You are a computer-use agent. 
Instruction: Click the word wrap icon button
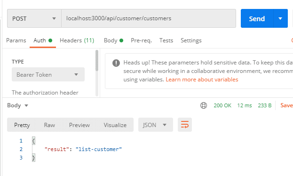(x=185, y=125)
